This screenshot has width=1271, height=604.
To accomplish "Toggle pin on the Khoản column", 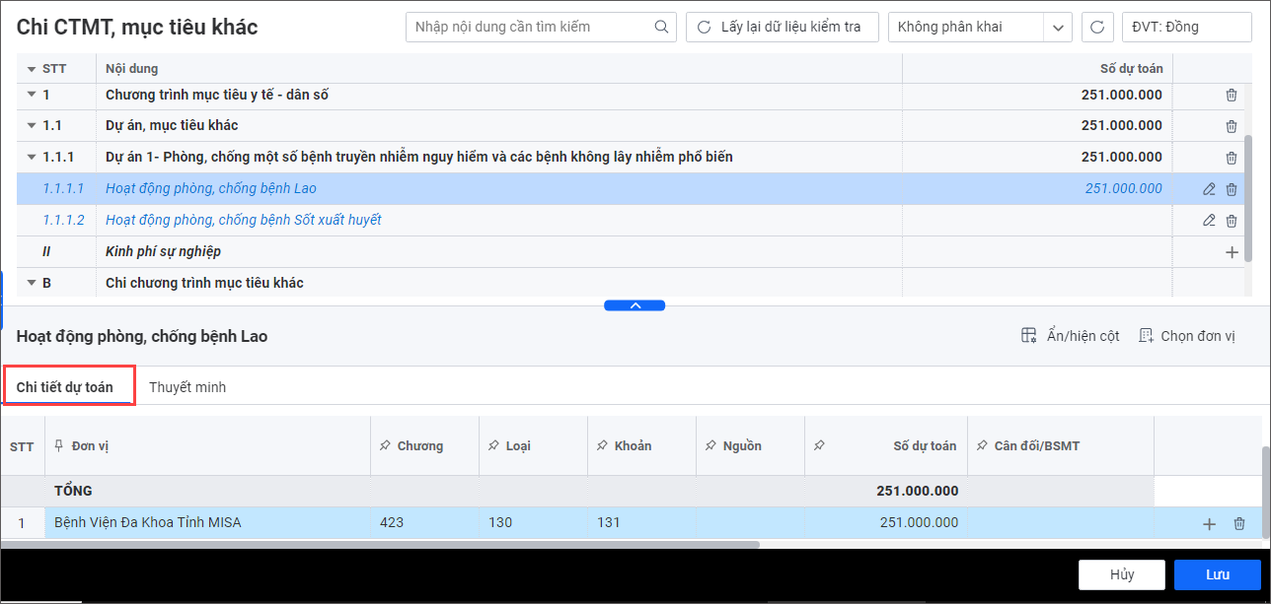I will (x=602, y=446).
